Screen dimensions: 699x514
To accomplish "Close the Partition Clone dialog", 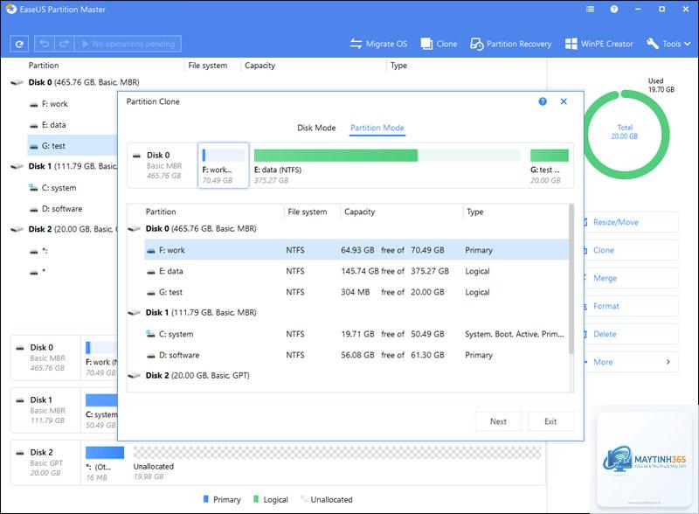I will click(564, 101).
